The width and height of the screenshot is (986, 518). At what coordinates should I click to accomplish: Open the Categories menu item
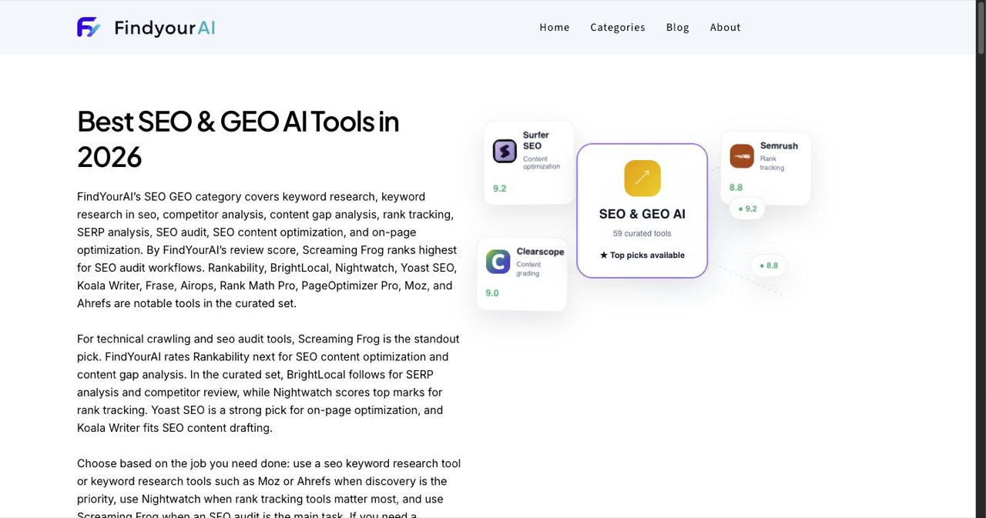tap(618, 27)
